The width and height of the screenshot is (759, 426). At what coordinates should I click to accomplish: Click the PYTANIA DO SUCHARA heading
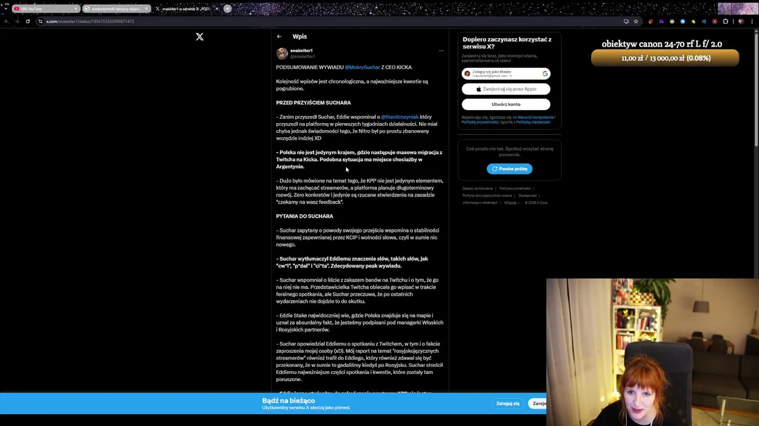(304, 217)
